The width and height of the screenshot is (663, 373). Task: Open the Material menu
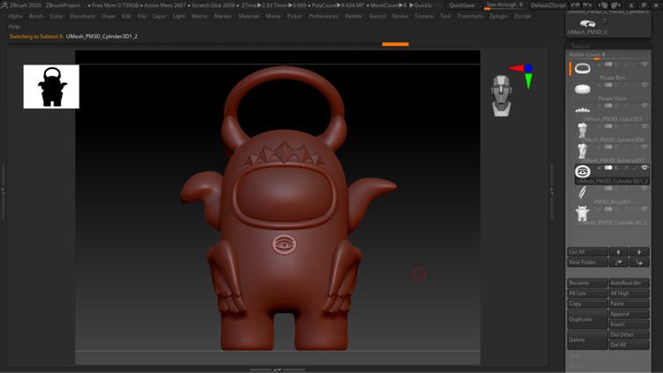tap(248, 16)
